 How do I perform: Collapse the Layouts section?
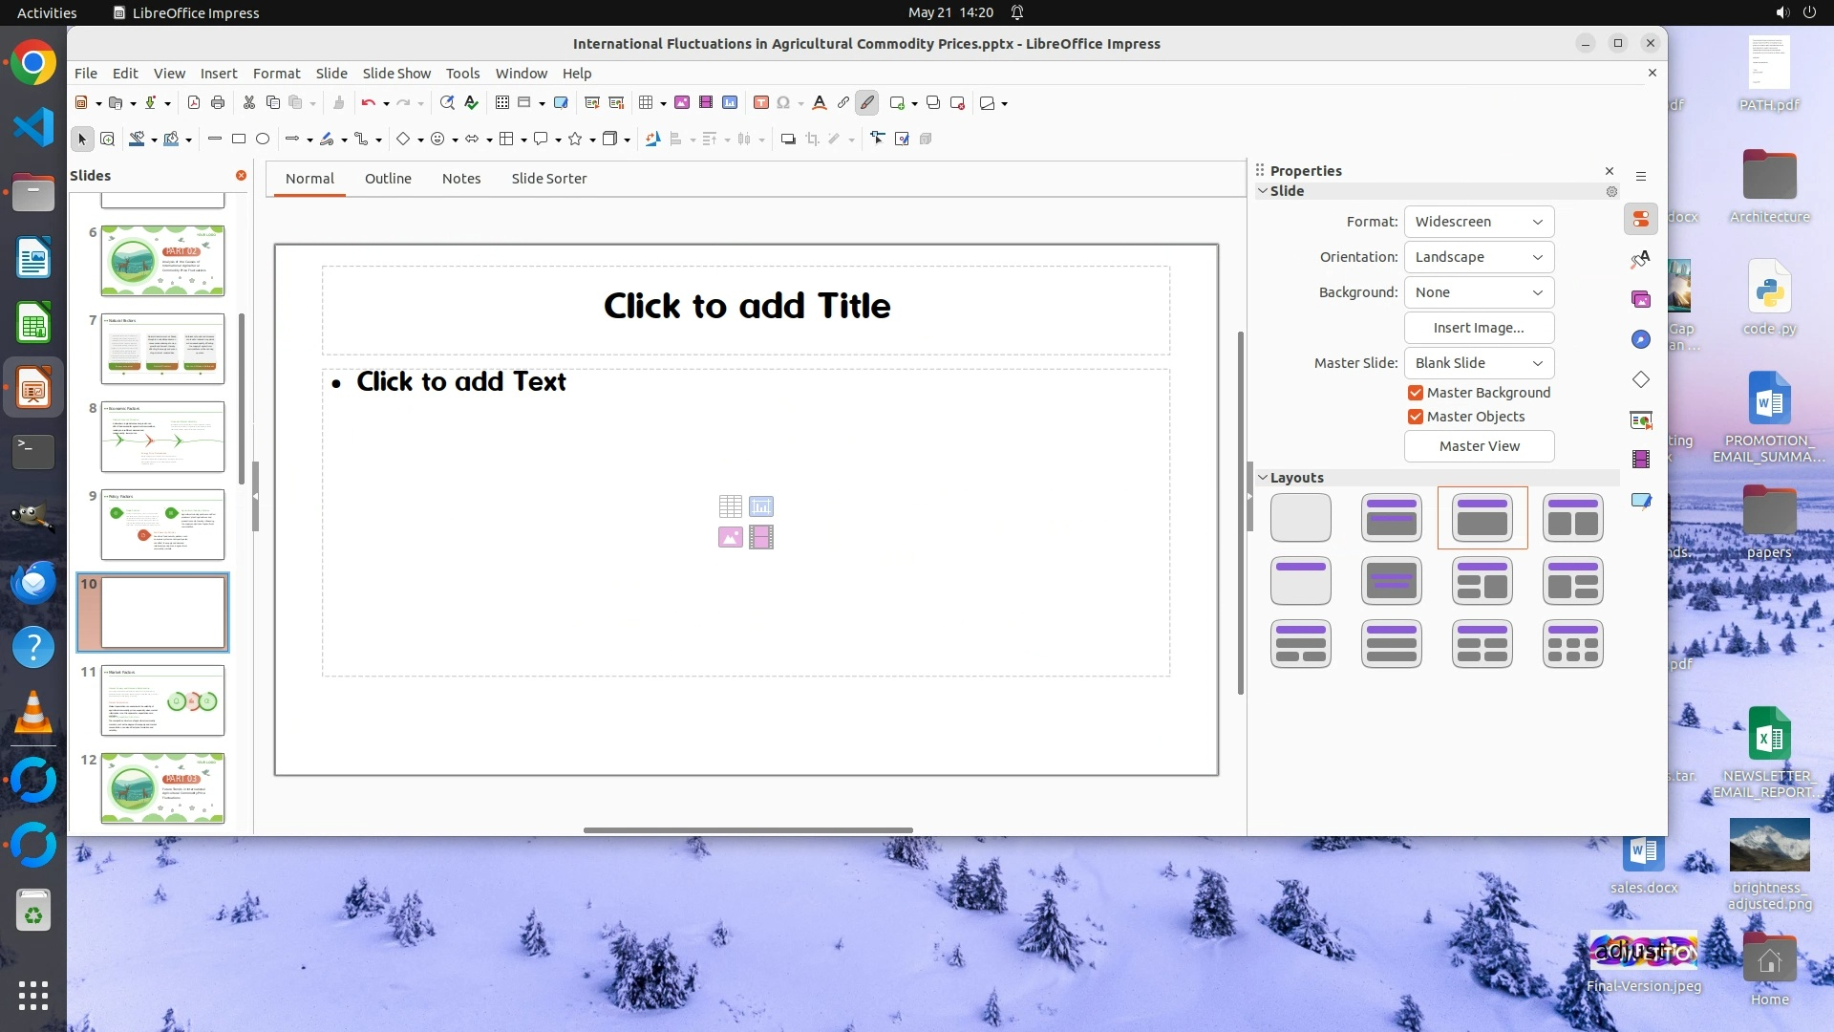(1263, 478)
